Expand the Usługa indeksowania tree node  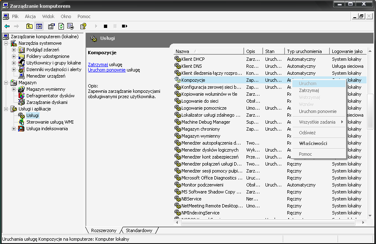click(14, 129)
